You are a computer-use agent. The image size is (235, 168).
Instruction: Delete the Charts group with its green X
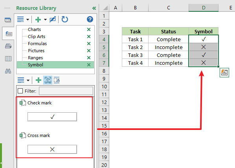pos(89,29)
